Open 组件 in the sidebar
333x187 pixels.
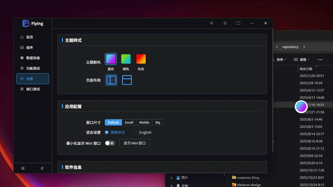coord(33,48)
